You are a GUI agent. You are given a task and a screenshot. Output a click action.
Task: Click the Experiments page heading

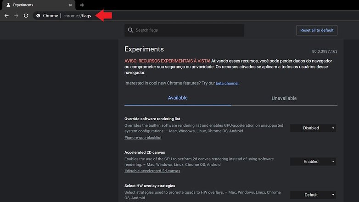(144, 49)
